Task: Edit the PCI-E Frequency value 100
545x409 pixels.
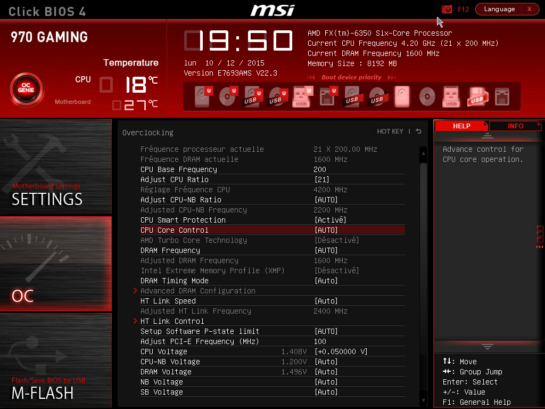Action: [320, 341]
